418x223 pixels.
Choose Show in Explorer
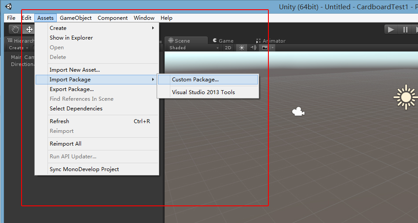click(x=97, y=37)
